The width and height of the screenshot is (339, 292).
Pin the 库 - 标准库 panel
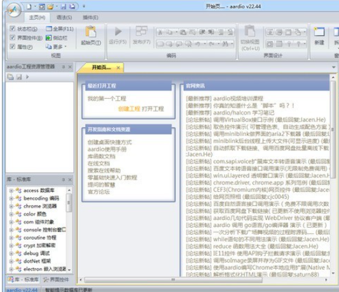pos(64,180)
